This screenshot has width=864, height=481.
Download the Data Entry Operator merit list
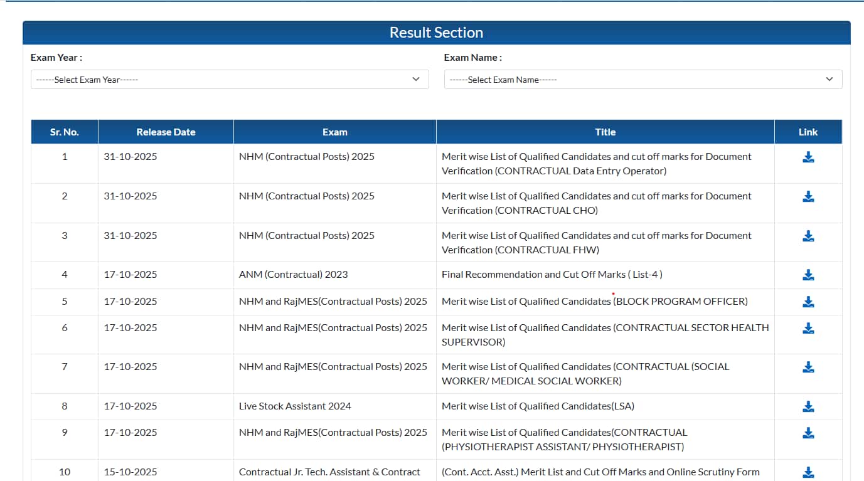(x=808, y=157)
